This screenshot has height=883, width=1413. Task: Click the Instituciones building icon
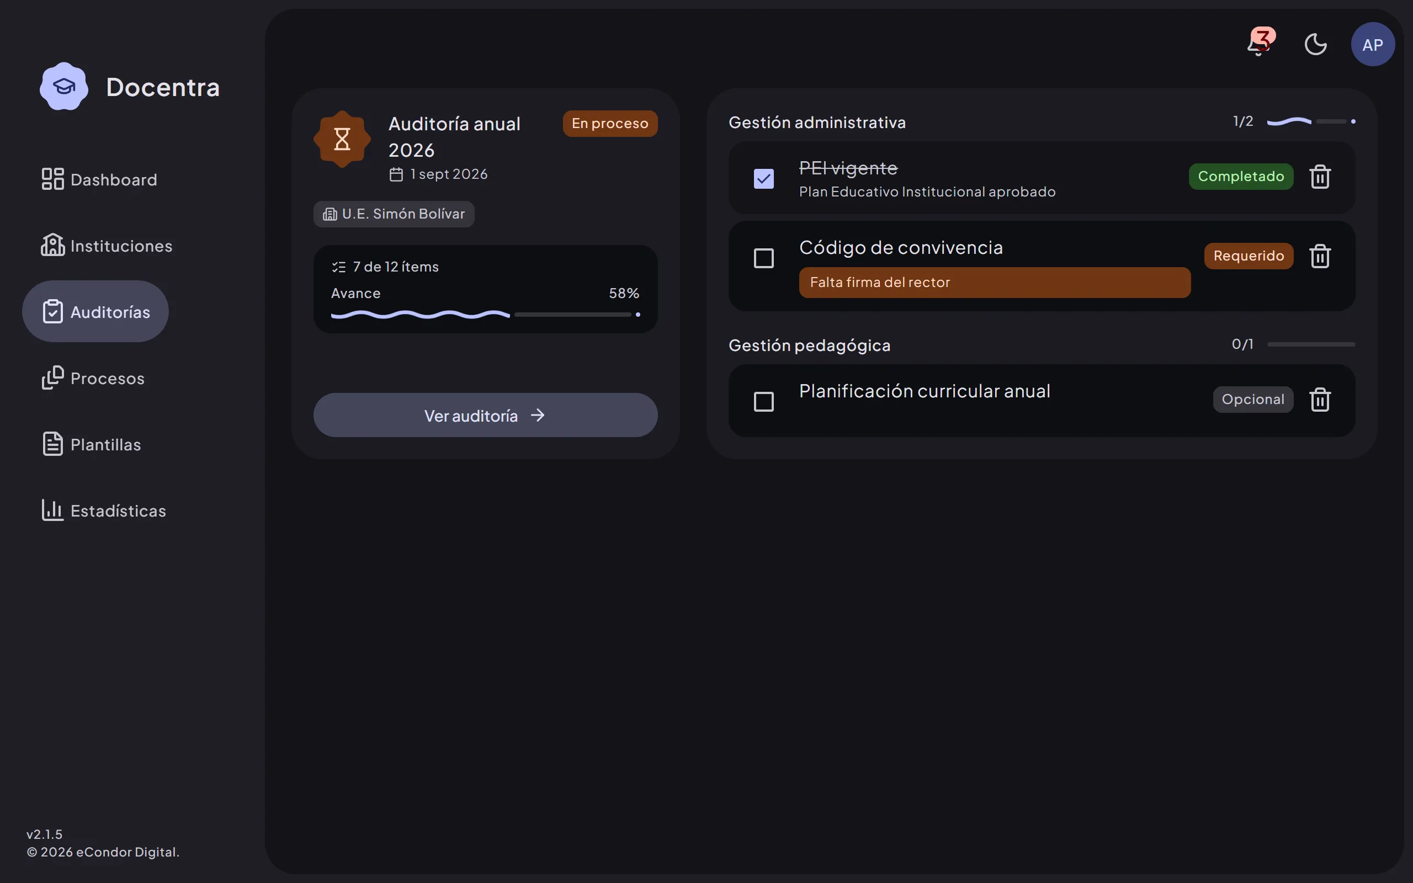point(52,245)
